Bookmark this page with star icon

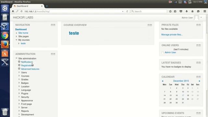[x=170, y=11]
